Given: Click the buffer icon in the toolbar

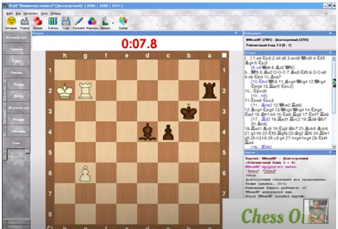Looking at the screenshot, I should [x=123, y=22].
